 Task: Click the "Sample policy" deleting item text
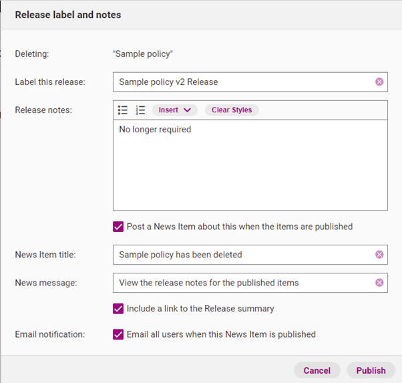coord(143,54)
